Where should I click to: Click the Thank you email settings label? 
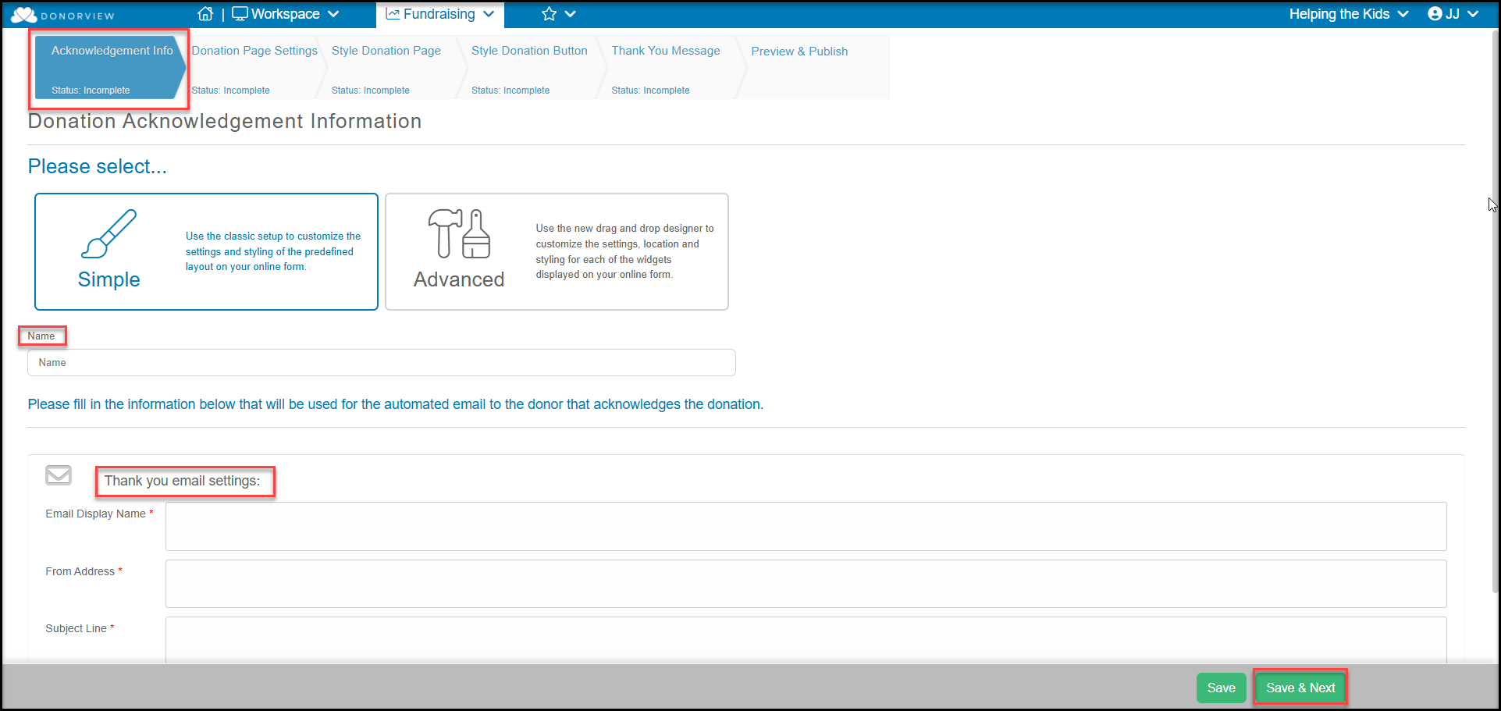click(183, 481)
